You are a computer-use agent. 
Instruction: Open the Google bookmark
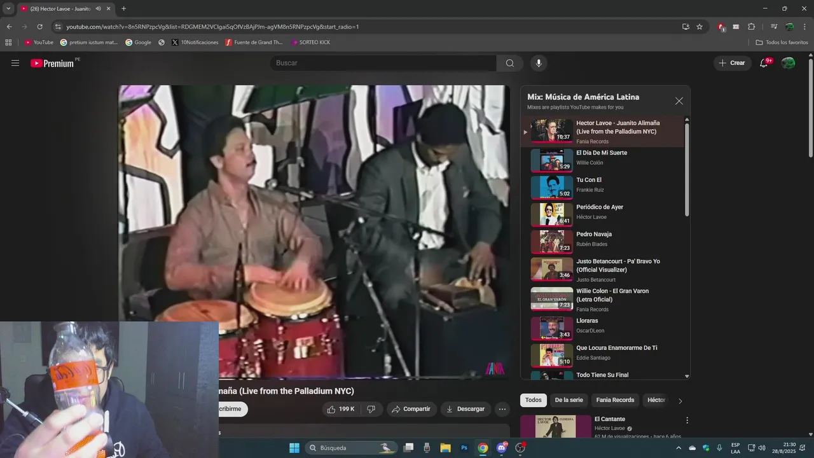(138, 42)
